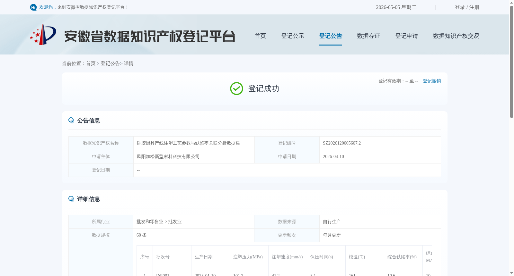Select the 登记公告 navigation tab
514x276 pixels.
331,36
